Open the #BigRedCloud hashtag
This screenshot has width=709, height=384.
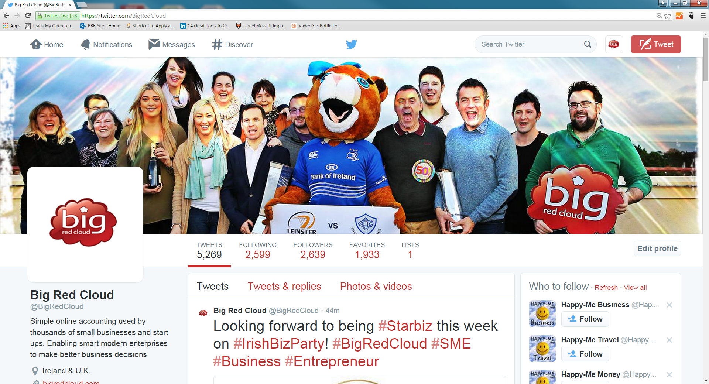pyautogui.click(x=380, y=344)
